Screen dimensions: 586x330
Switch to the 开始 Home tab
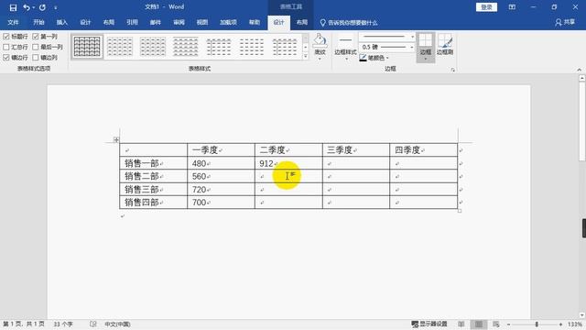coord(38,22)
